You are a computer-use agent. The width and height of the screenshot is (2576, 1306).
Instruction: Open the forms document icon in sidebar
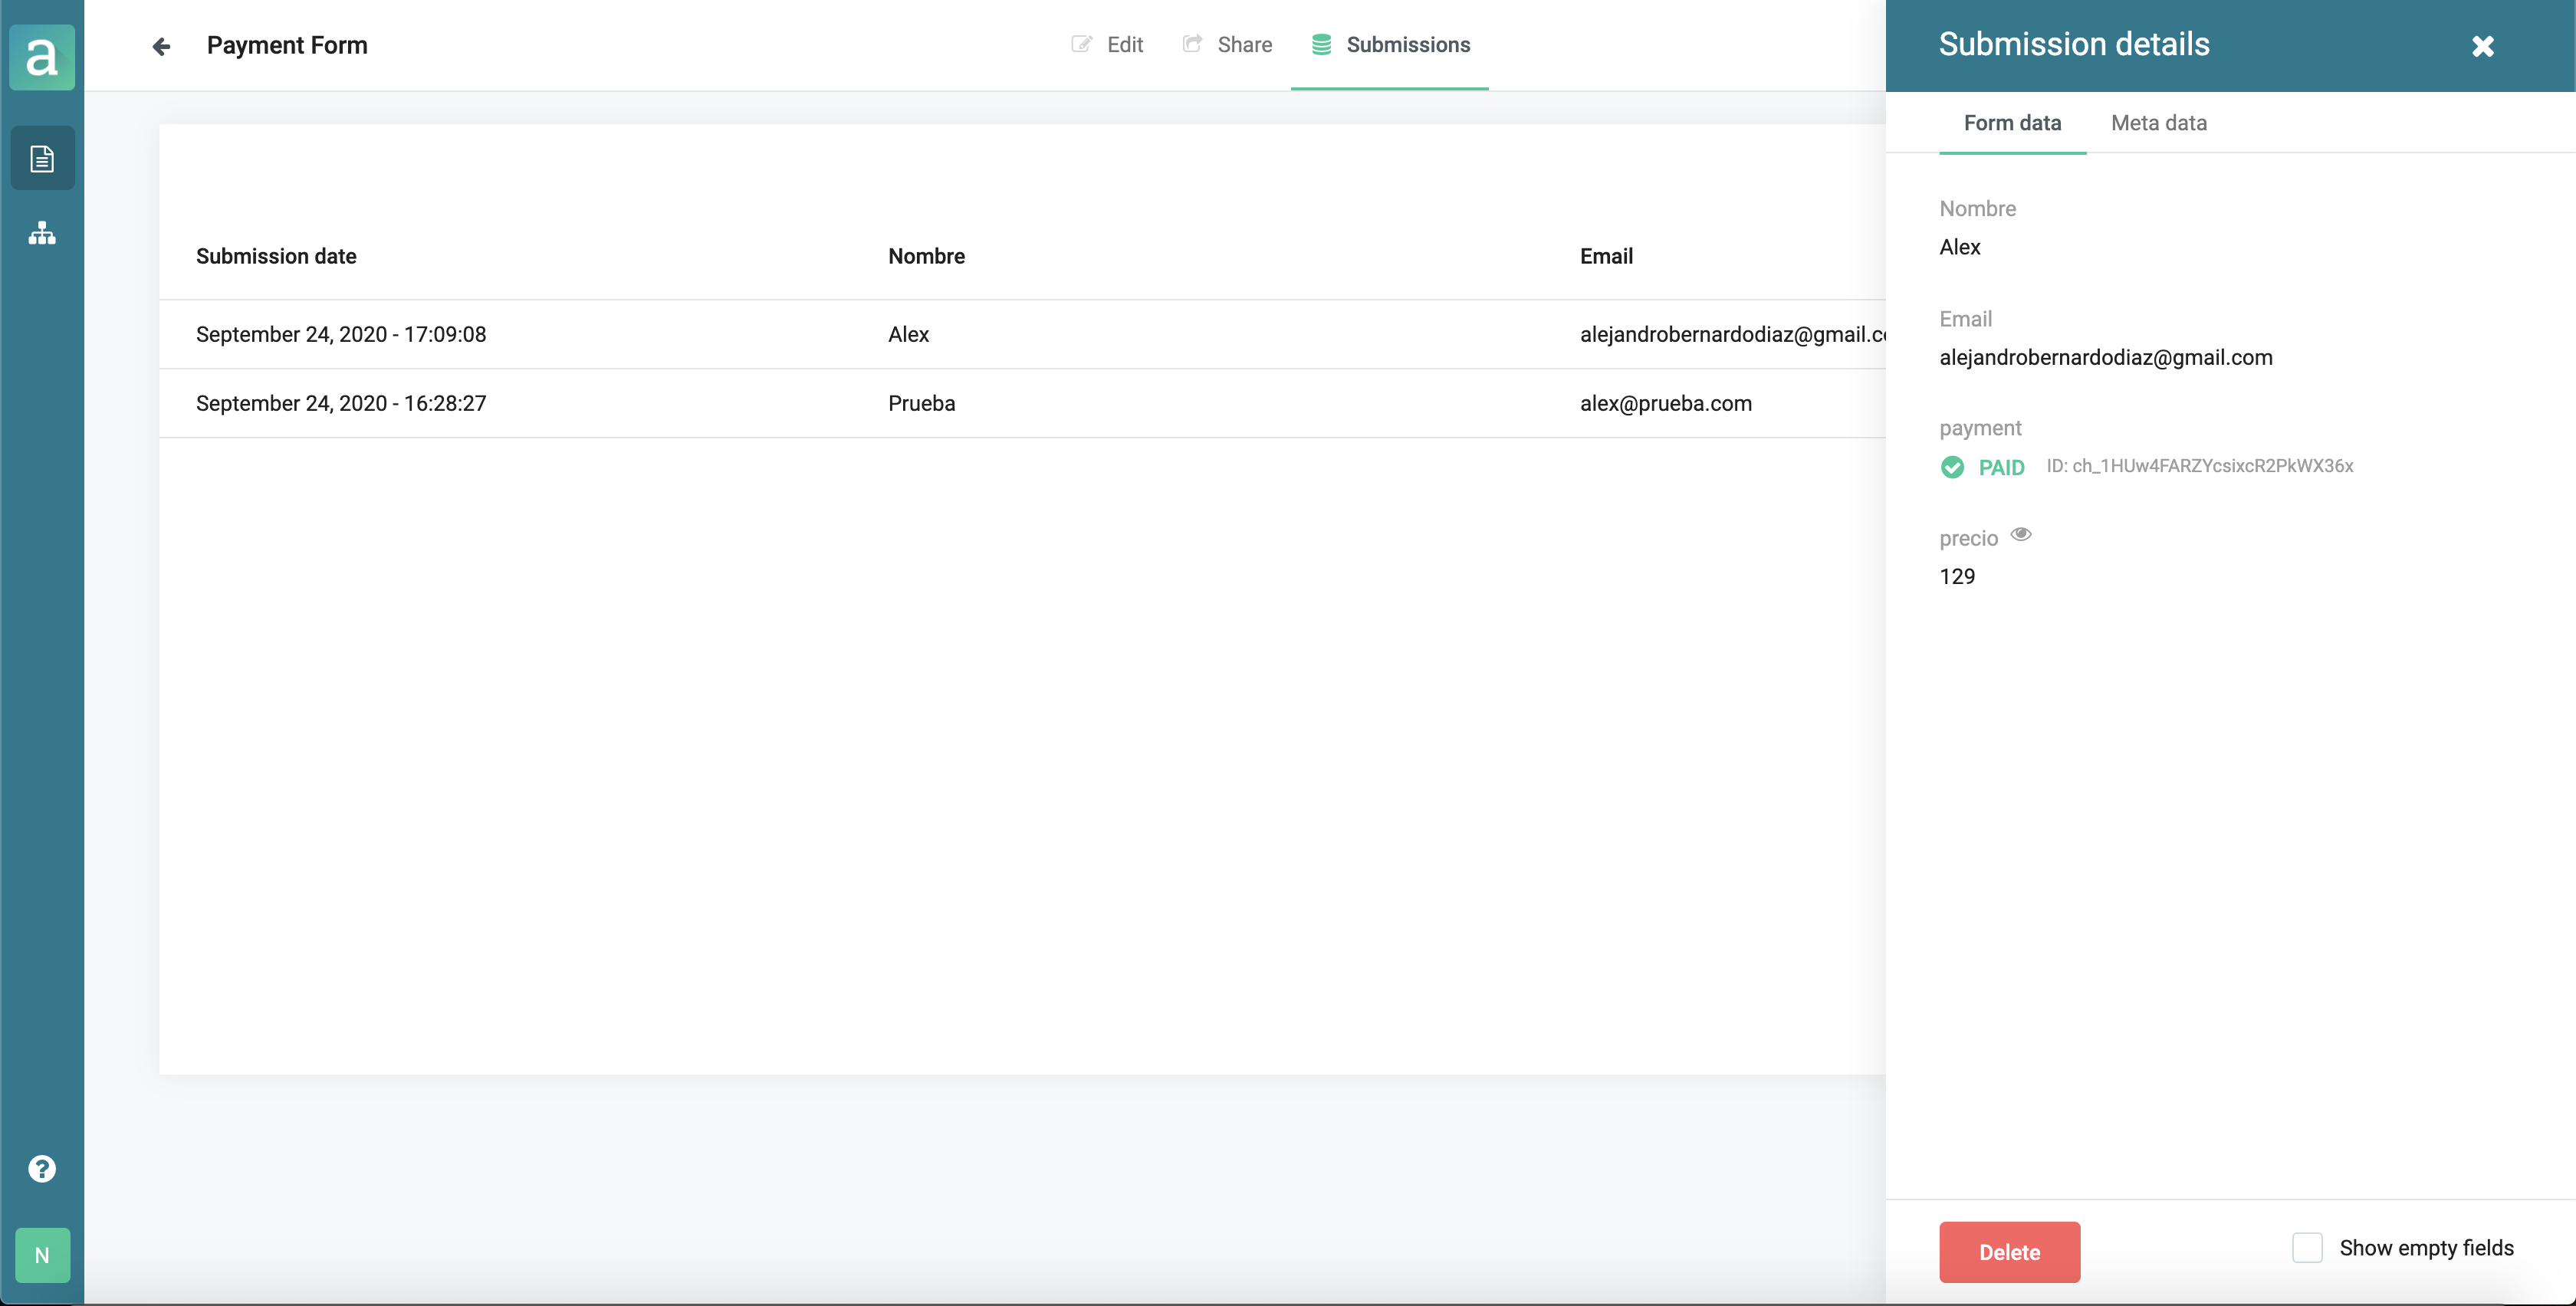42,158
